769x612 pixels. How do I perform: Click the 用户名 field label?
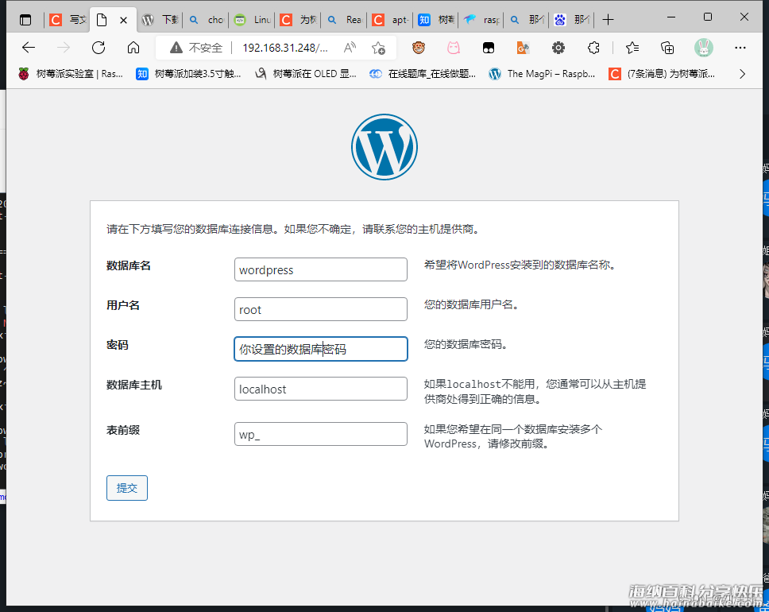click(123, 305)
